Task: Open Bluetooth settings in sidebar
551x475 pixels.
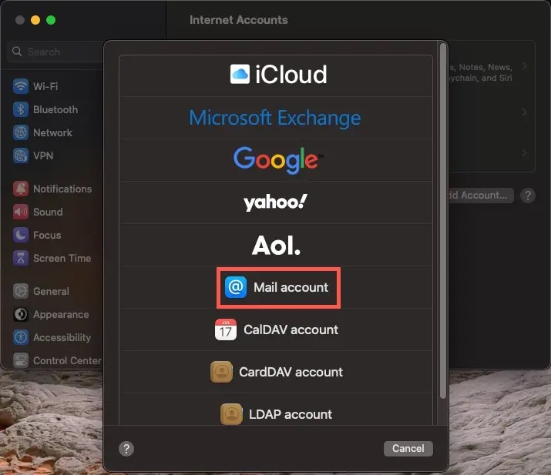Action: 55,109
